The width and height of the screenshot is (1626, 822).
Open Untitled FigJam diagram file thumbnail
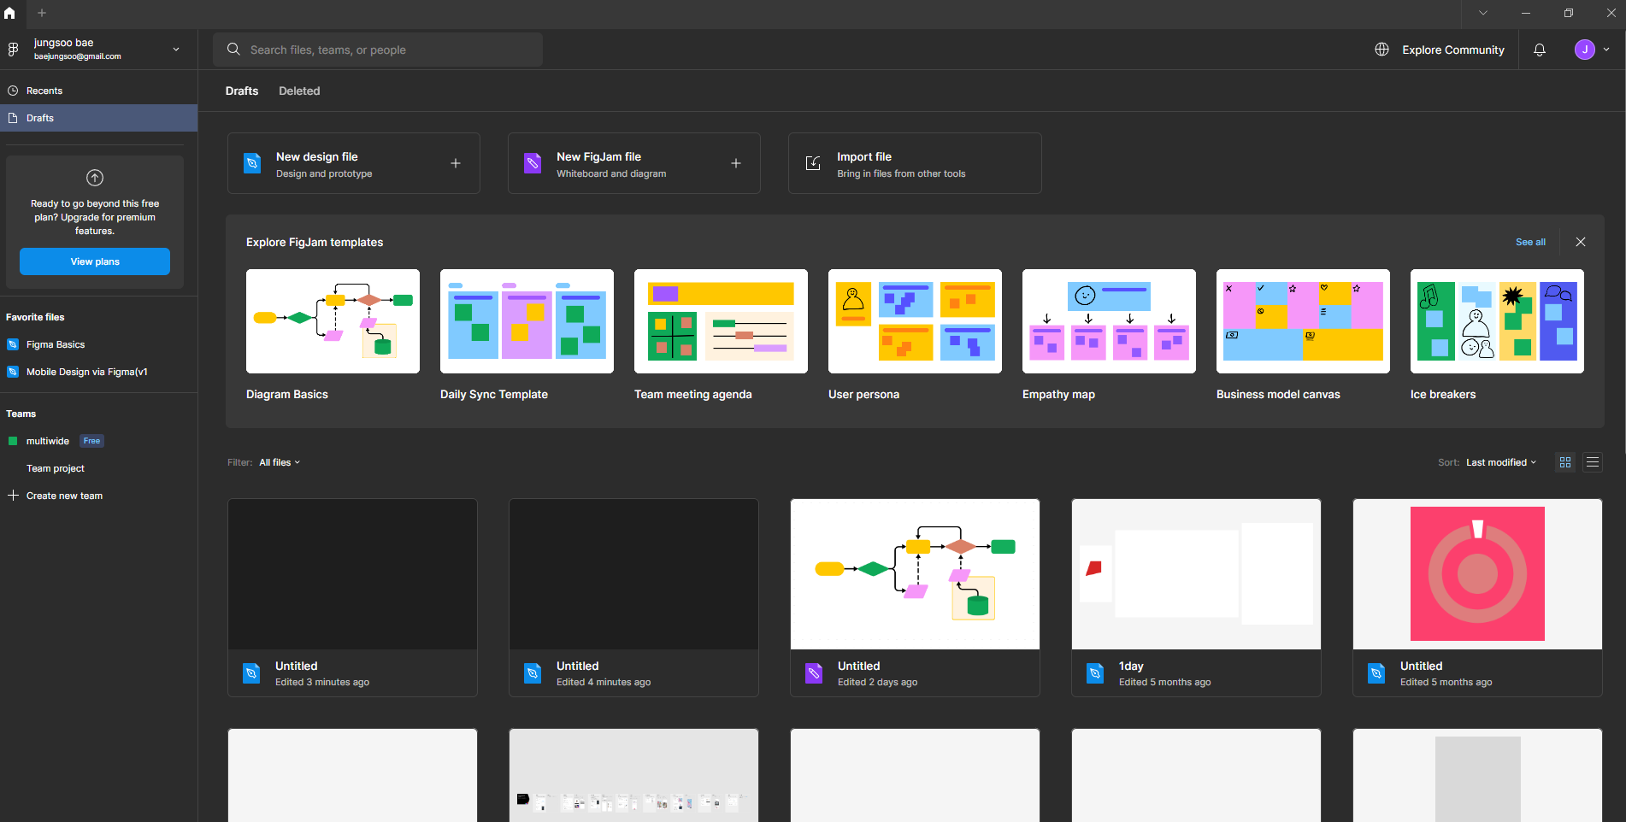click(915, 574)
